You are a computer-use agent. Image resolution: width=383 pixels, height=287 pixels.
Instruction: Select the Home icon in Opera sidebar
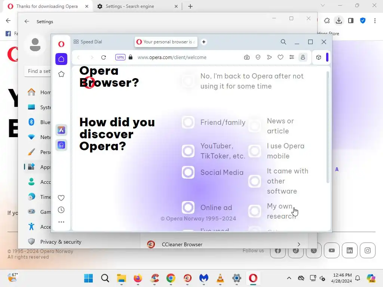click(x=61, y=59)
